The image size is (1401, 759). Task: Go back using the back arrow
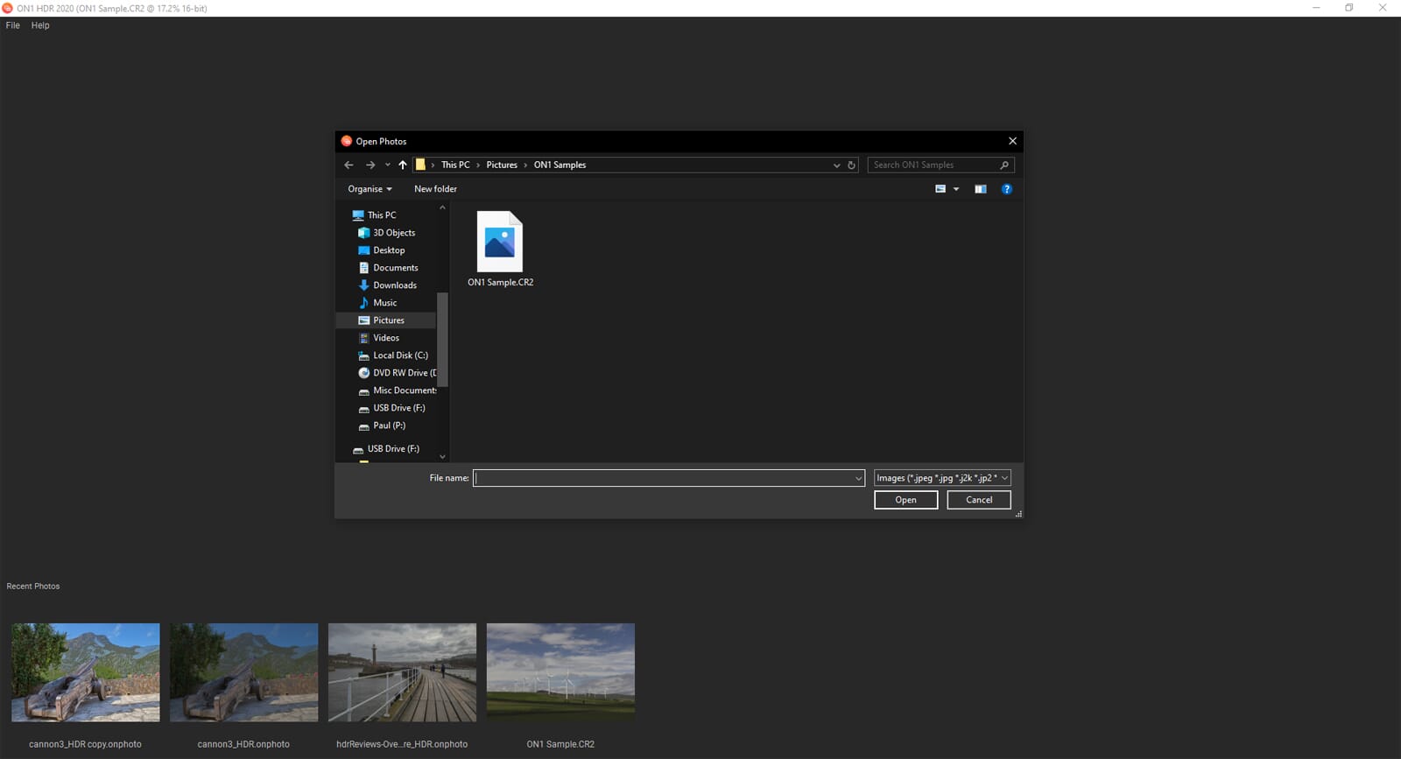click(348, 165)
